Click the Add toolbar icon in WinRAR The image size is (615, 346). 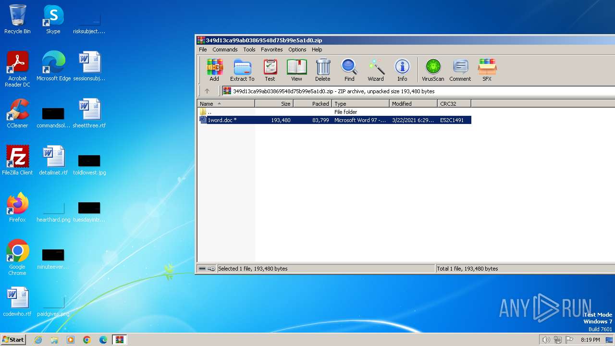214,70
